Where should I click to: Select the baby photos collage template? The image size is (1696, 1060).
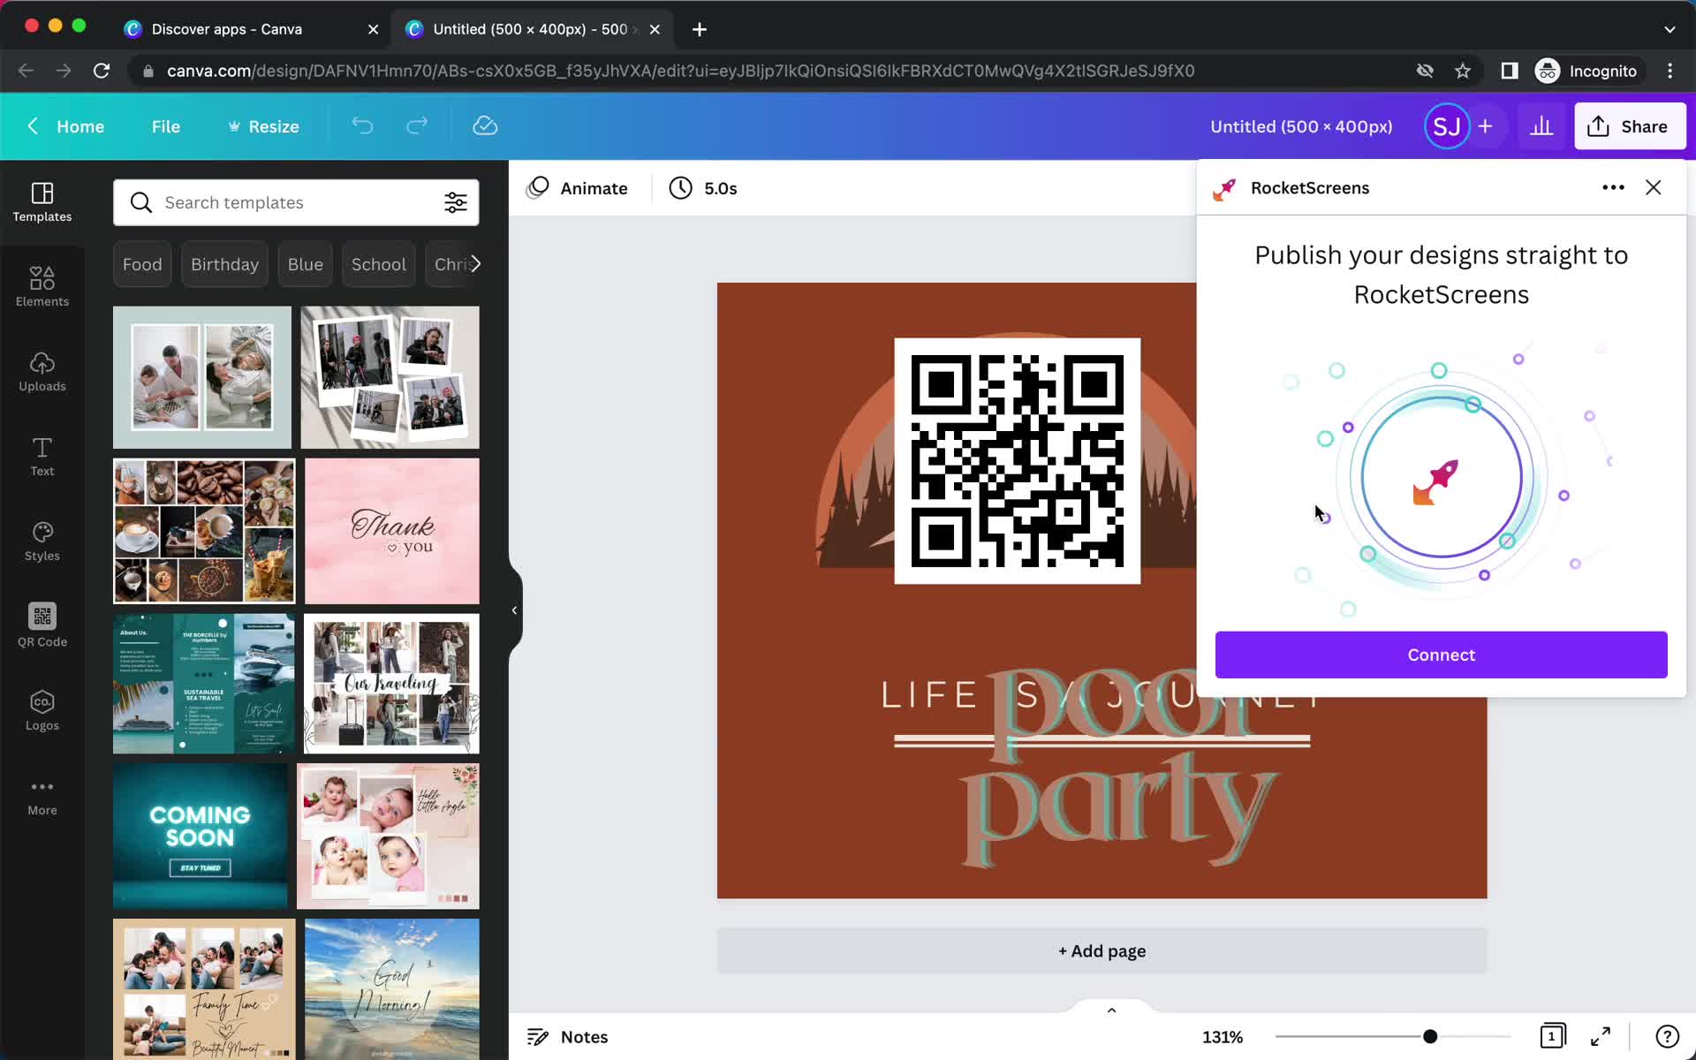[388, 836]
